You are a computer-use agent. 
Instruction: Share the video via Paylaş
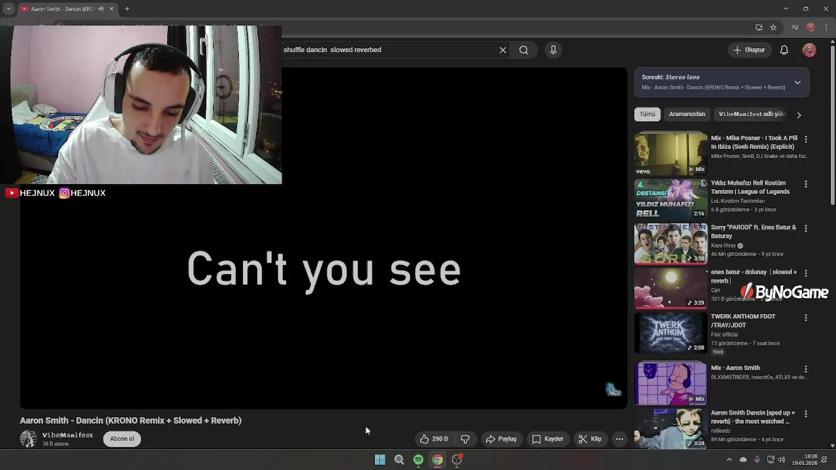(501, 439)
